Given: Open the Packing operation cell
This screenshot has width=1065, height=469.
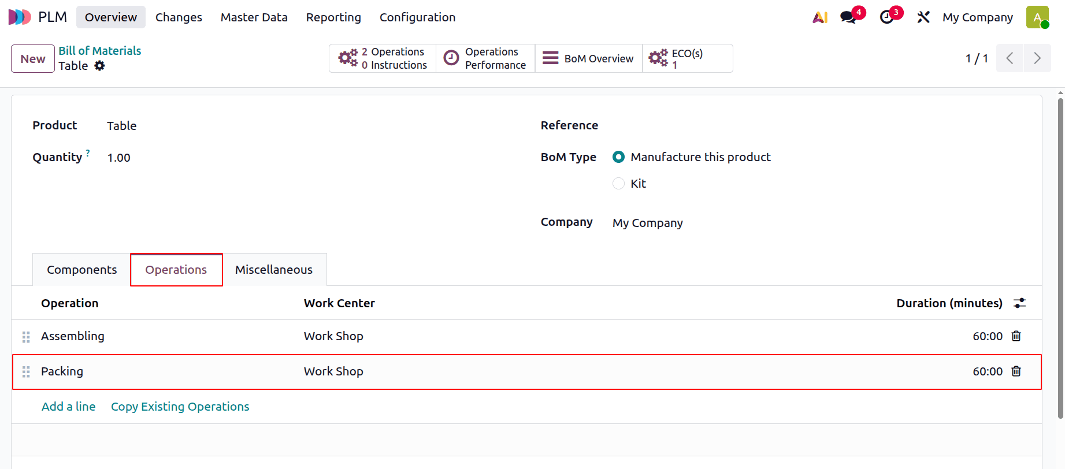Looking at the screenshot, I should [62, 371].
